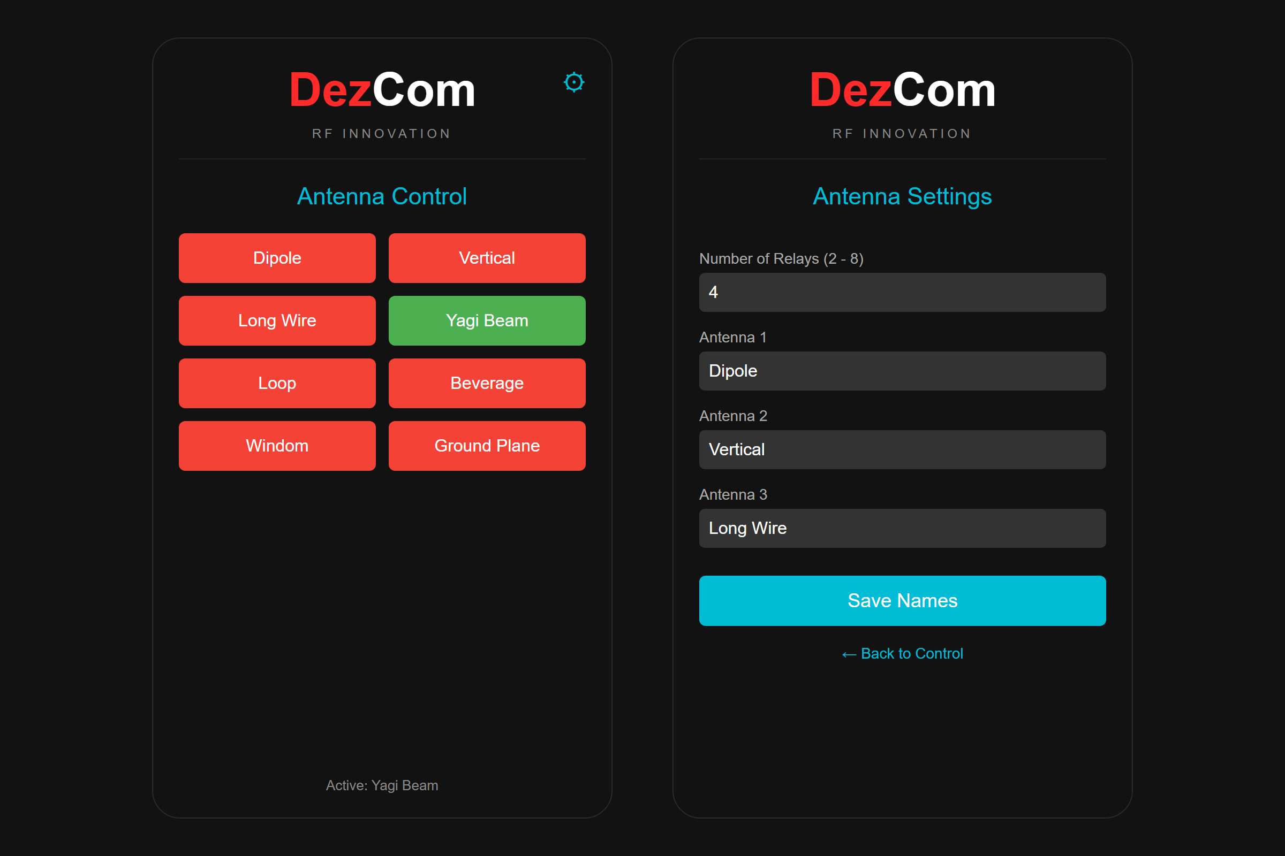Focus the Antenna 1 name field
1285x856 pixels.
point(903,371)
